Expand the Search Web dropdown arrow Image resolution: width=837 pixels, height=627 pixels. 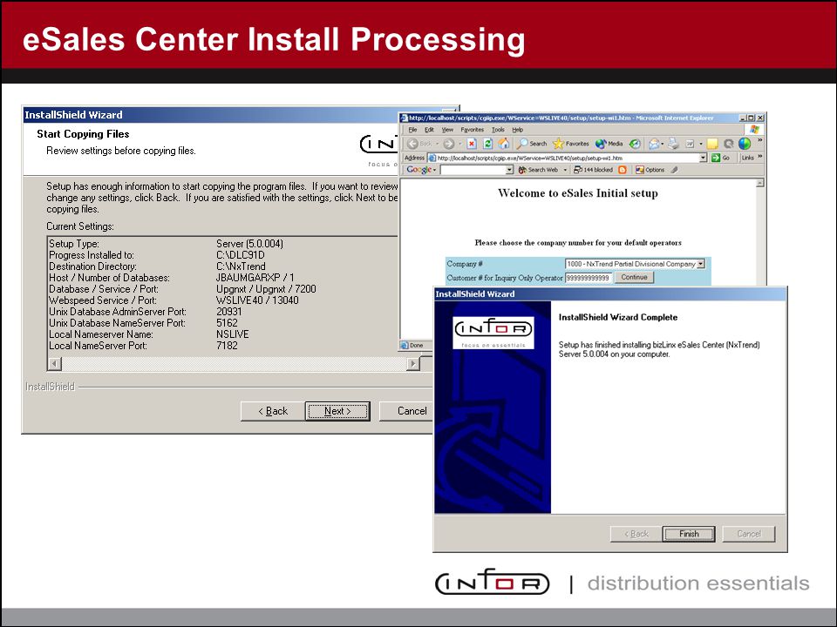565,170
